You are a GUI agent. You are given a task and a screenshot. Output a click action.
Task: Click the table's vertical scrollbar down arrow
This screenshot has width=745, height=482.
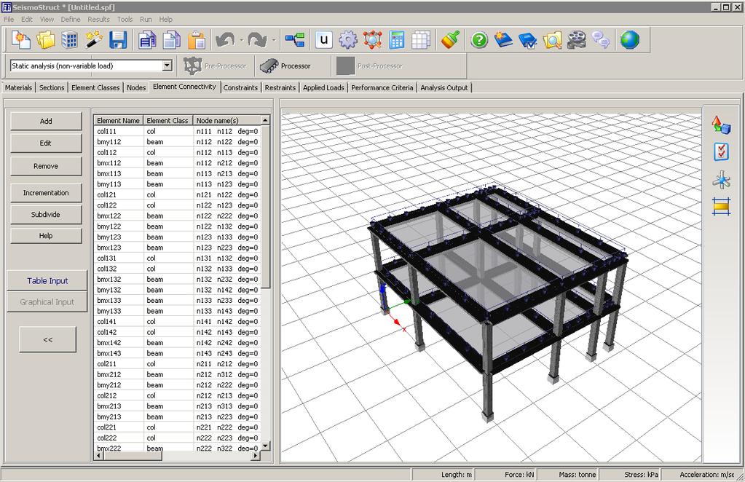pyautogui.click(x=266, y=446)
